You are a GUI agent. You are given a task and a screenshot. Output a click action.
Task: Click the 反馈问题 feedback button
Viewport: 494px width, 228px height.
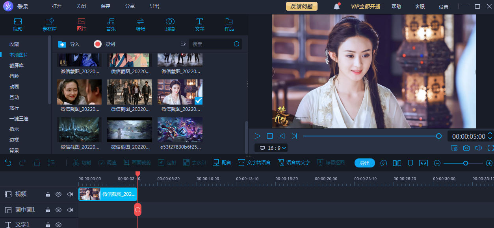[x=302, y=6]
